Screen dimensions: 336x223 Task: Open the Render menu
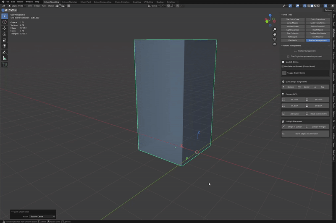coord(20,2)
